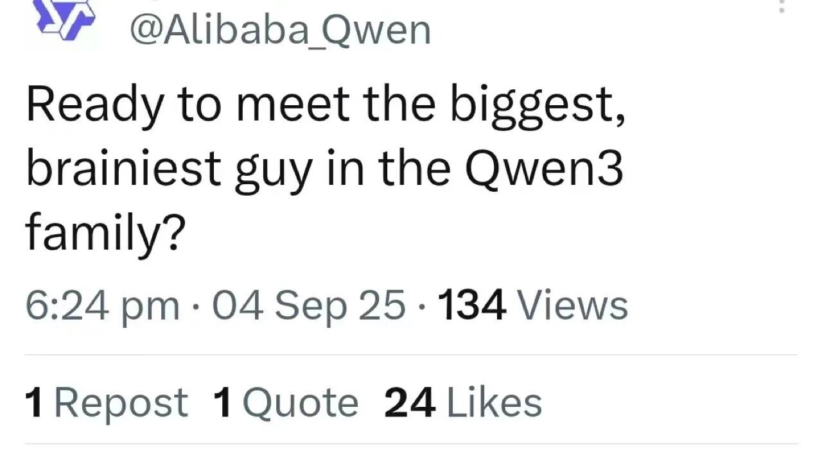The height and width of the screenshot is (462, 822).
Task: Open the tweet's more options dots
Action: point(782,6)
